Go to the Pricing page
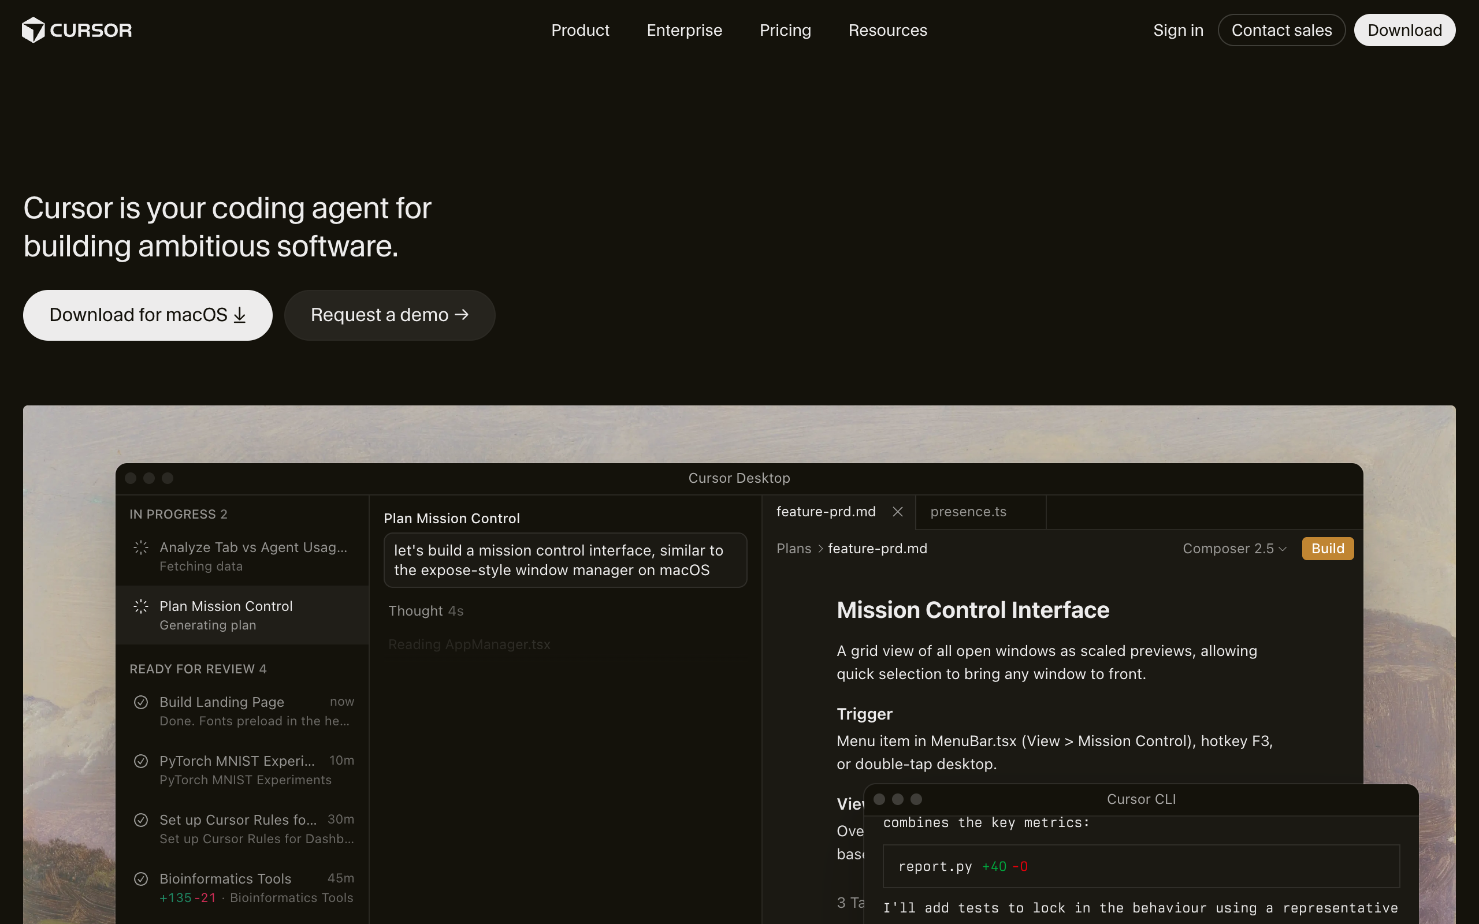This screenshot has height=924, width=1479. 785,30
